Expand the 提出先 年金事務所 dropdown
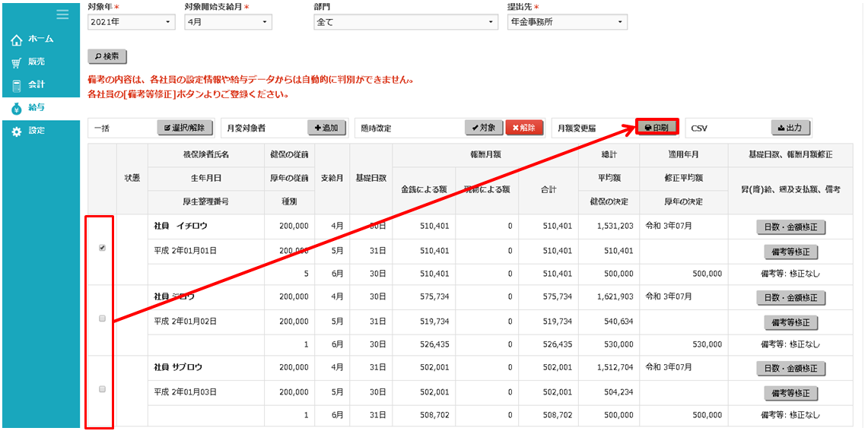Screen dimensions: 868x431 [567, 22]
